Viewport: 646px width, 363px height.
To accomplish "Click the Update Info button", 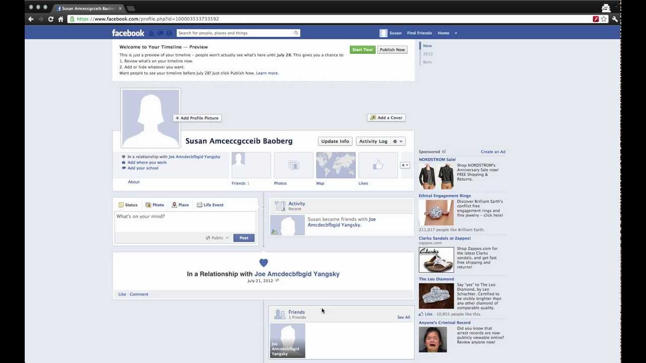I will (x=335, y=141).
